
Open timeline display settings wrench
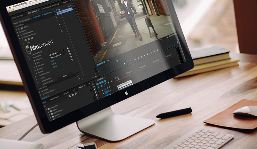112,81
